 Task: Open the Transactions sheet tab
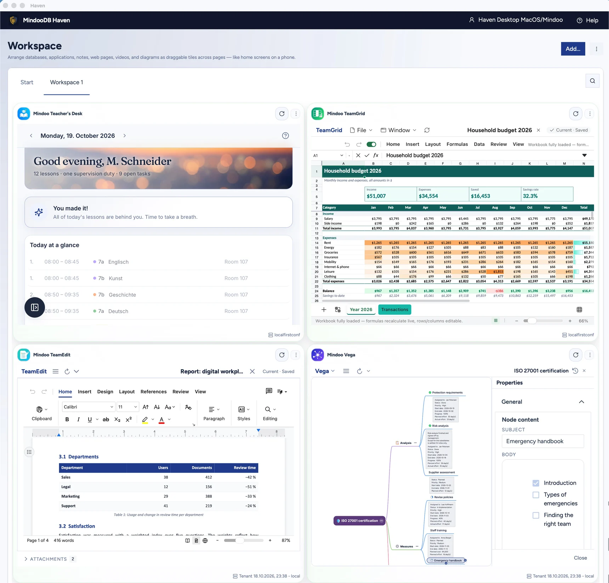pos(394,310)
